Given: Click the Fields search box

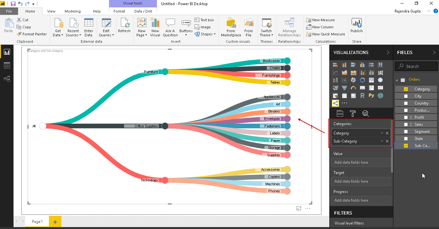Looking at the screenshot, I should 416,66.
